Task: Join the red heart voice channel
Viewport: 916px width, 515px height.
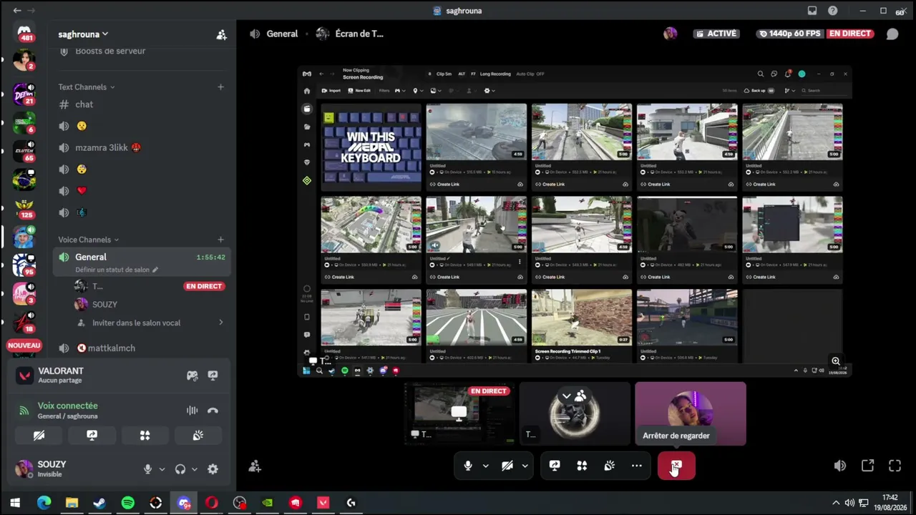Action: [x=141, y=191]
